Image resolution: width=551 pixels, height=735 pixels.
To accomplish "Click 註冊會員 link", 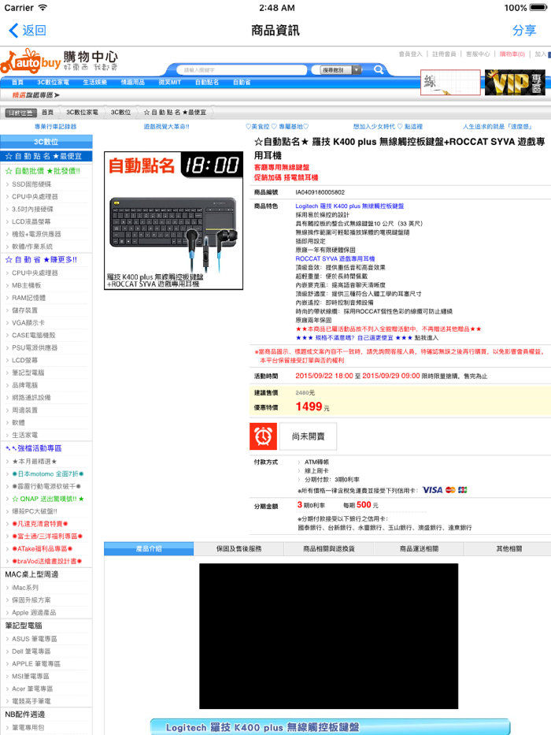I will 444,54.
